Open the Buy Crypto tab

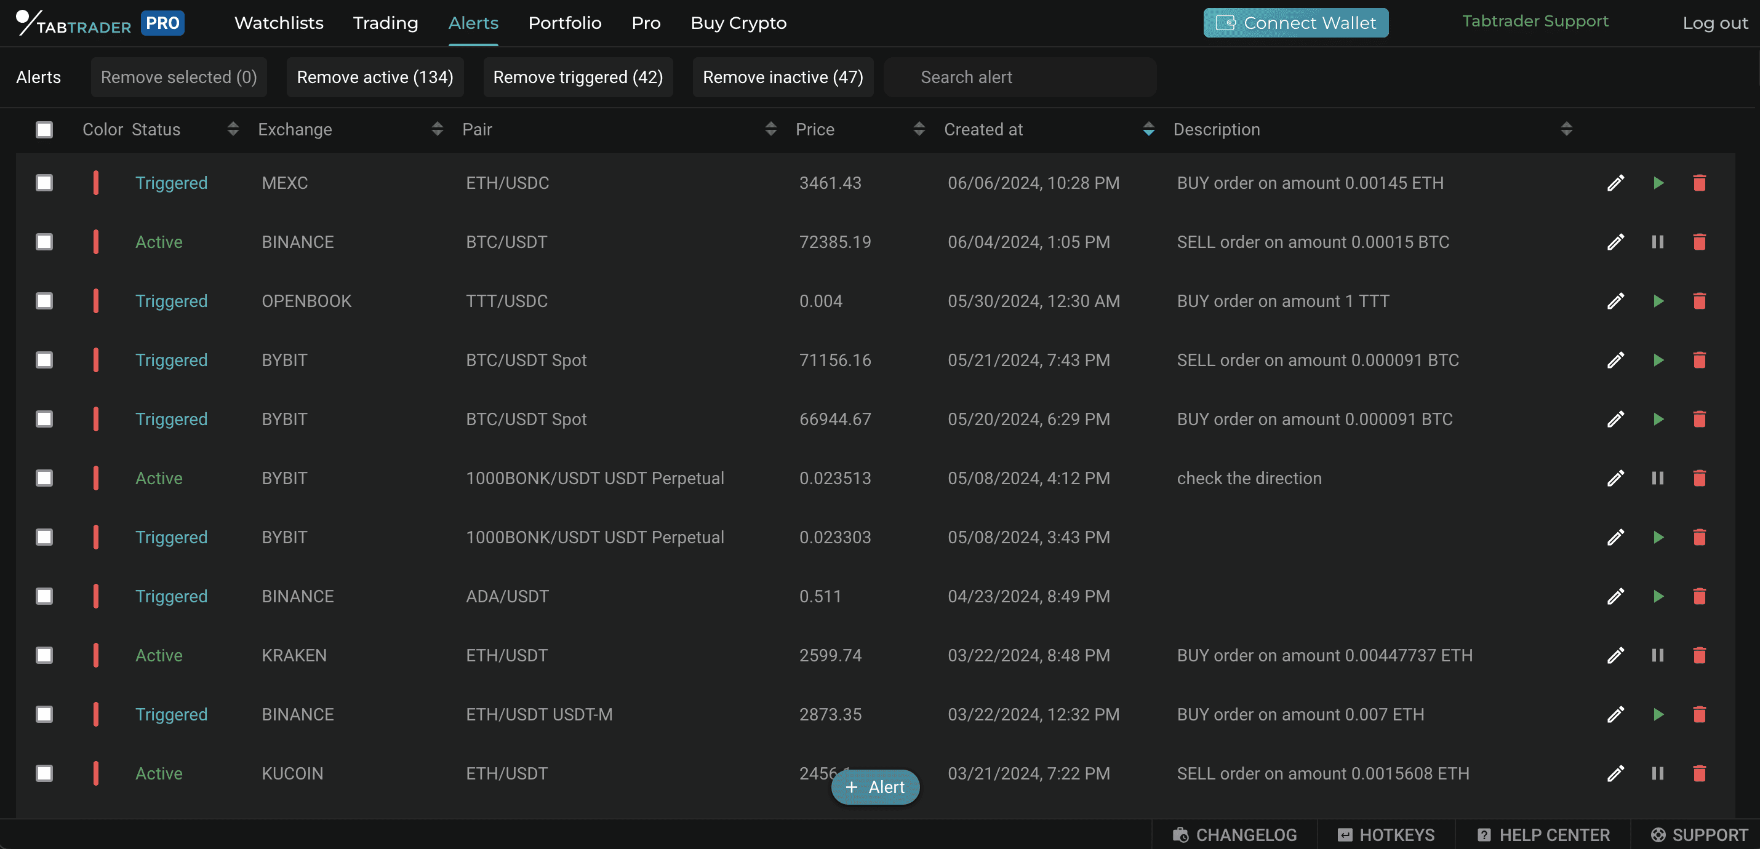[x=738, y=23]
